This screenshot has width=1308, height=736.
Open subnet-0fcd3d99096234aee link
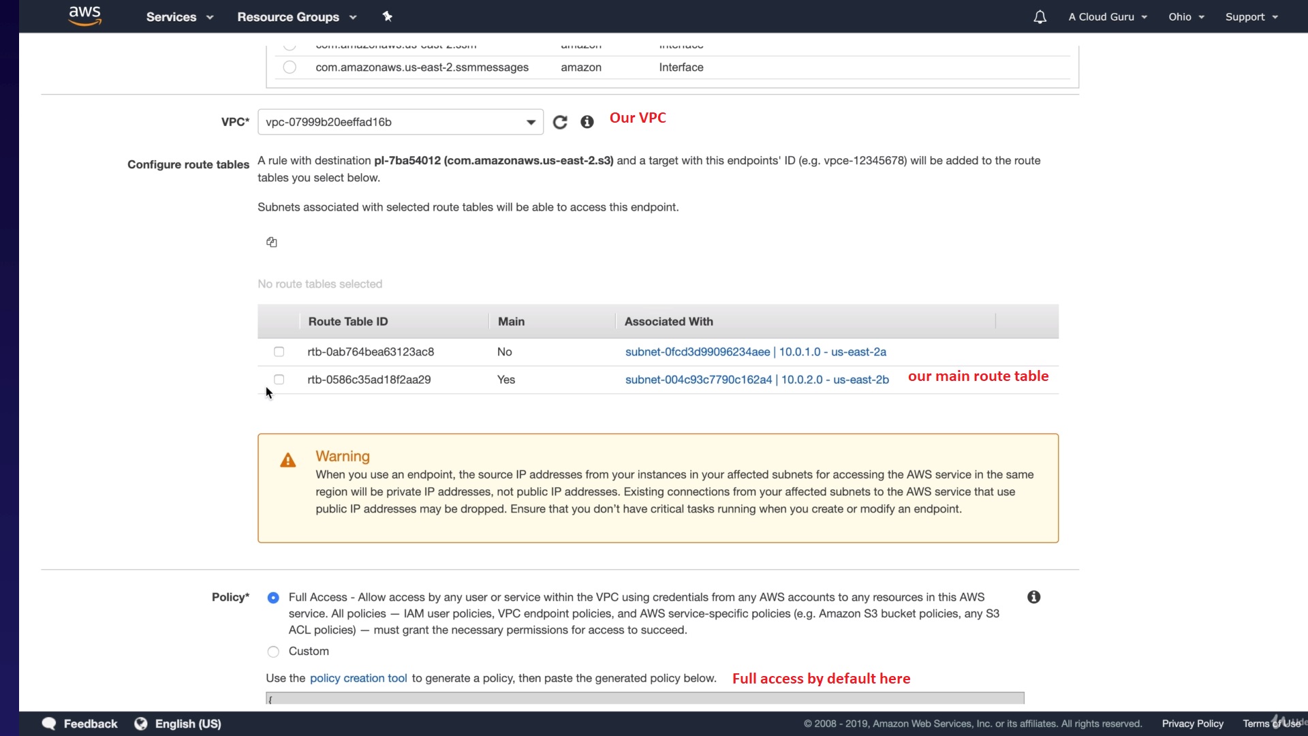697,352
